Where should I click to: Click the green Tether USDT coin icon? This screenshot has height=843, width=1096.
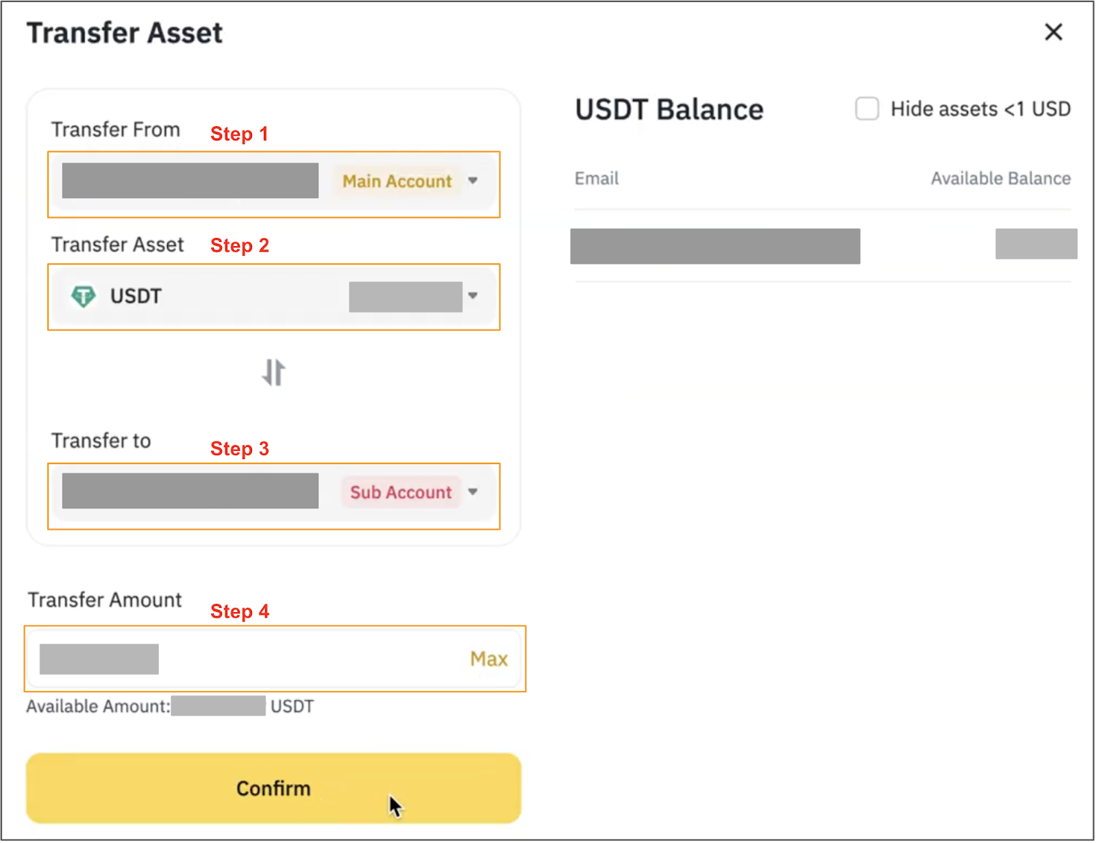[x=84, y=296]
